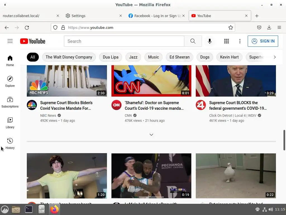Go back with Firefox back arrow

coord(7,28)
